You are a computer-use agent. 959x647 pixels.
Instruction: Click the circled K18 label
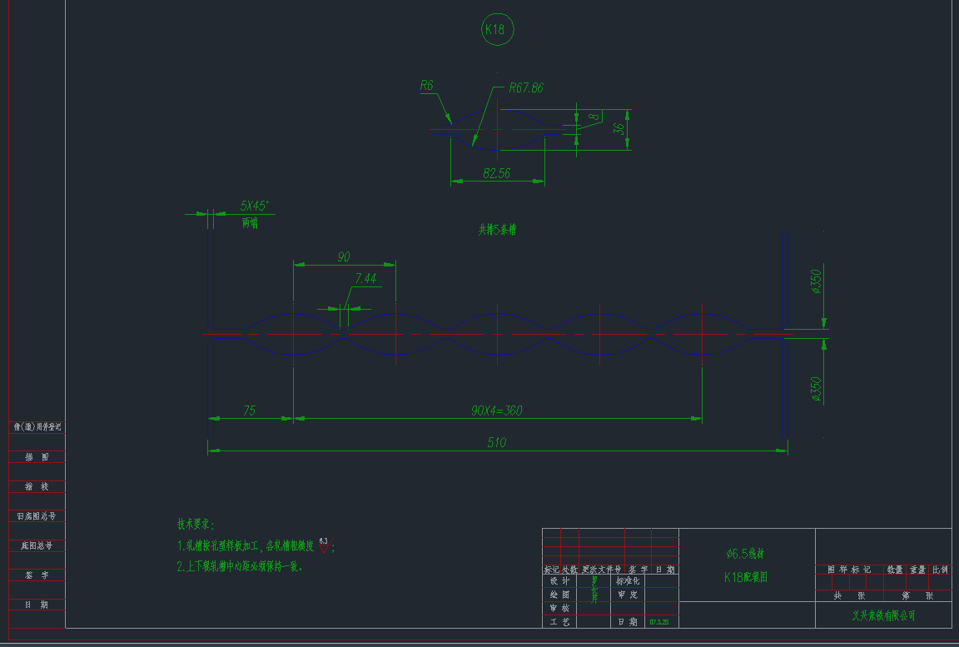[x=497, y=29]
